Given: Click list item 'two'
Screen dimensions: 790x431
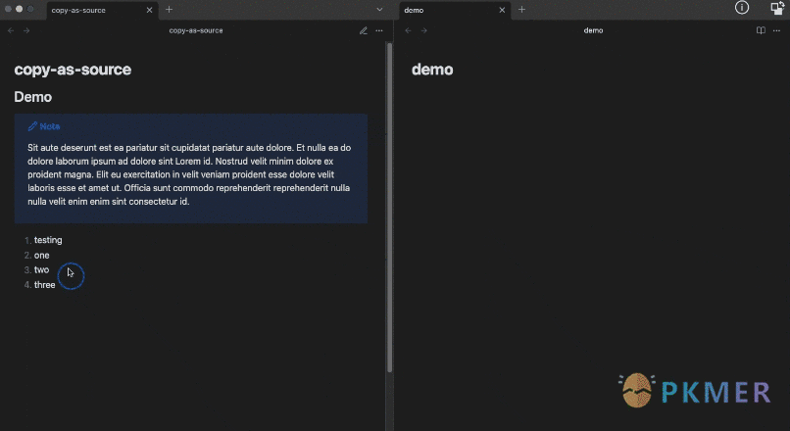Looking at the screenshot, I should coord(42,270).
